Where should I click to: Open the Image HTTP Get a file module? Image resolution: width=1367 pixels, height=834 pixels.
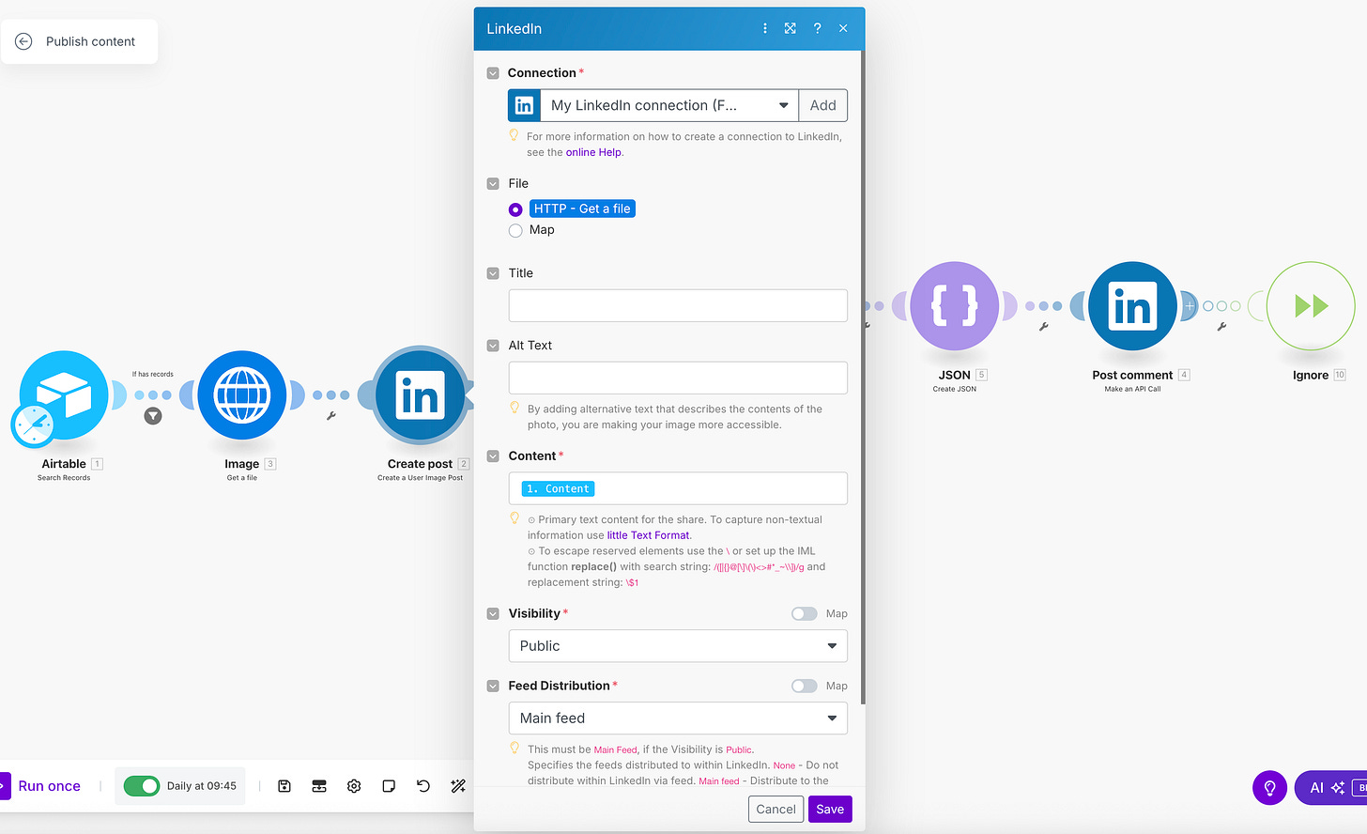(242, 394)
